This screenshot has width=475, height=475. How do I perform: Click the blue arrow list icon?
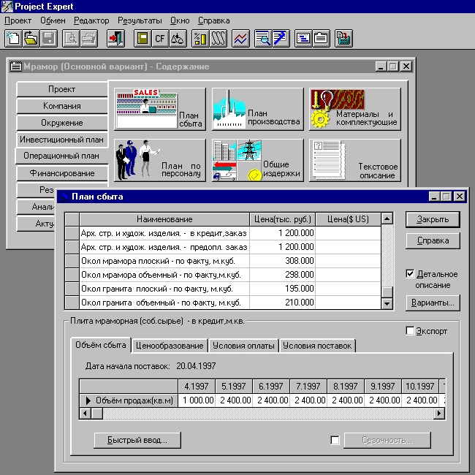coord(281,38)
